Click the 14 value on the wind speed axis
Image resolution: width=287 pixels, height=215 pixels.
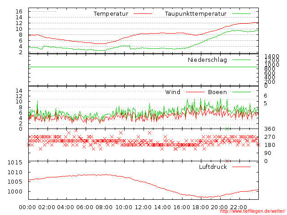point(19,90)
